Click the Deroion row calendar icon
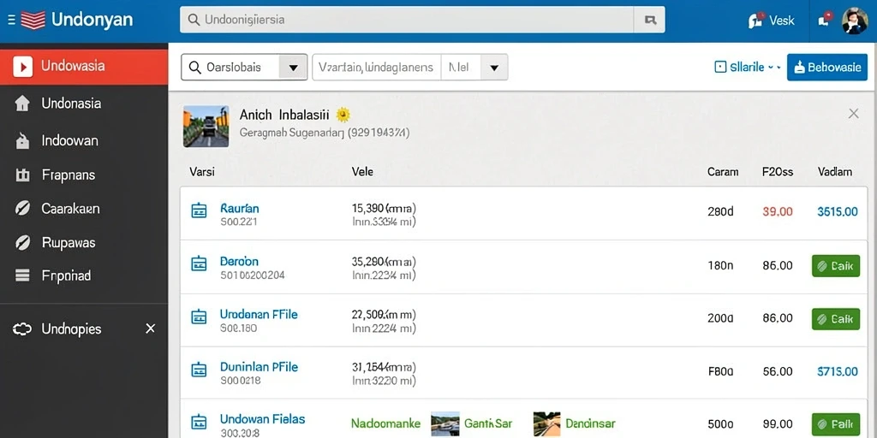Screen dimensions: 877x438 [x=199, y=263]
